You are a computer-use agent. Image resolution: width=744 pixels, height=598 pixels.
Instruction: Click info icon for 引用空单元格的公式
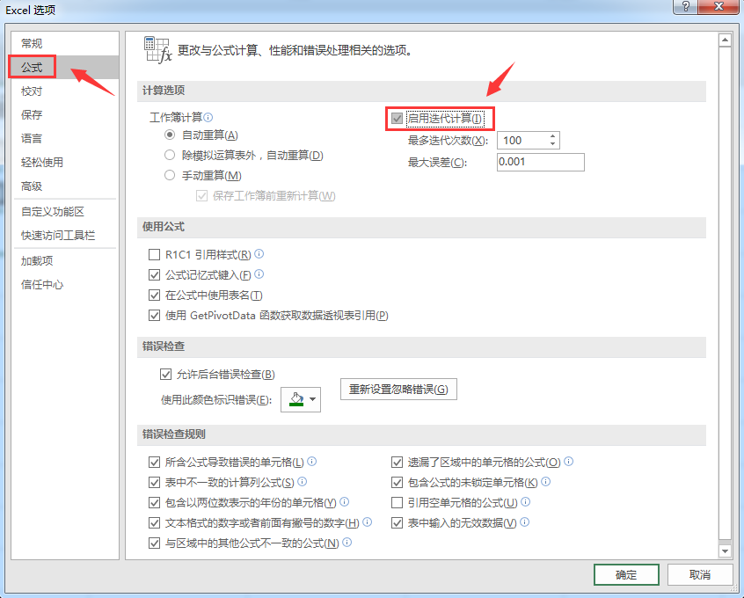click(526, 501)
